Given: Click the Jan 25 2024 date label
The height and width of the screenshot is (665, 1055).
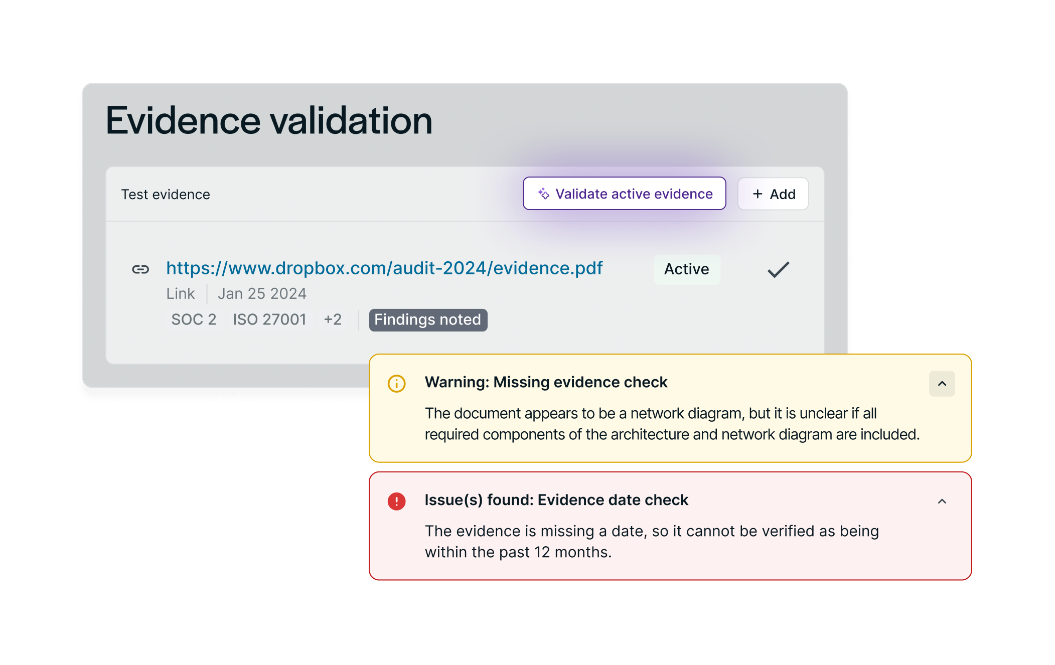Looking at the screenshot, I should [x=262, y=293].
